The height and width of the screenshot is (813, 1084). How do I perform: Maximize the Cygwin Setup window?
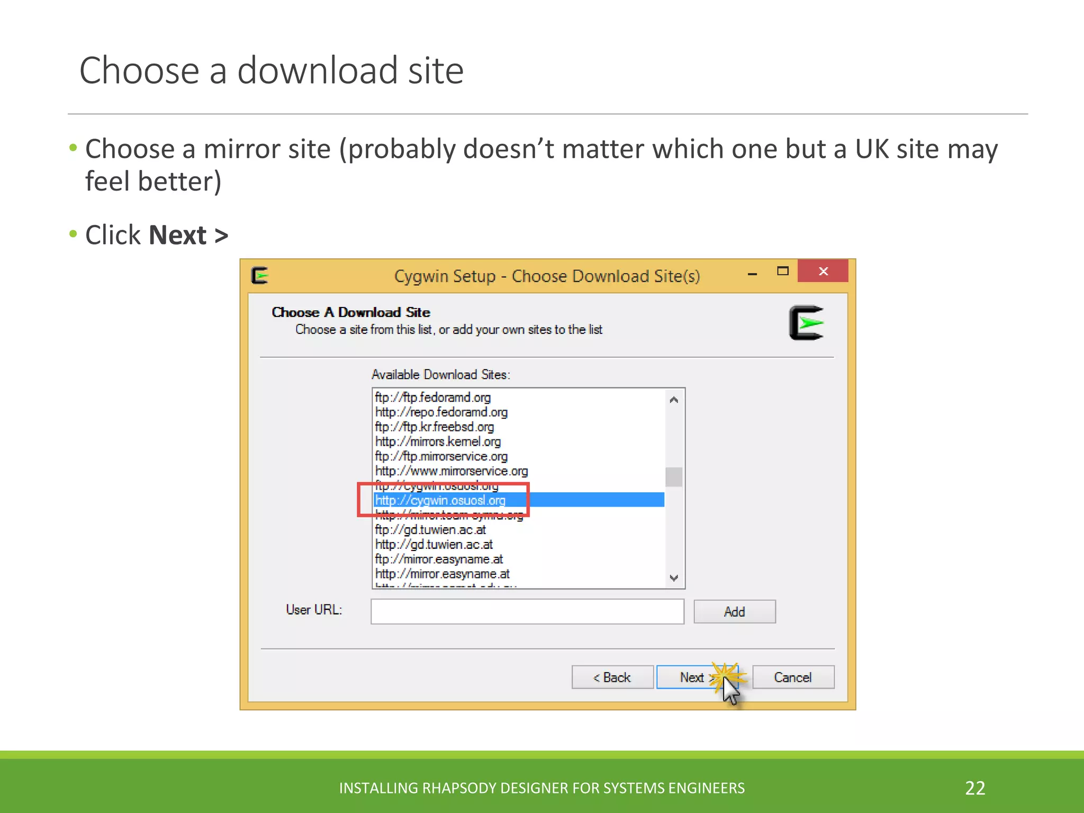click(x=783, y=271)
